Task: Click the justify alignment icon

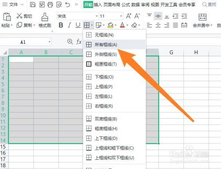Action: point(175,25)
